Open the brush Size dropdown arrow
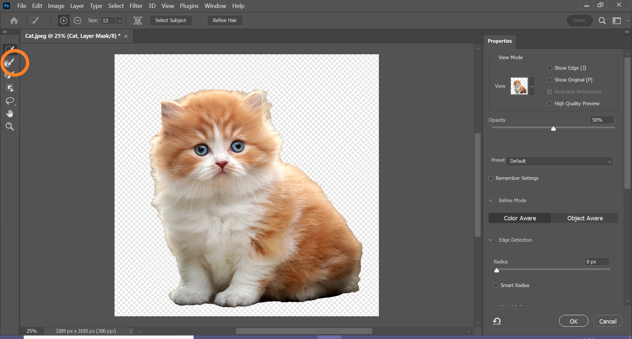 (x=120, y=21)
